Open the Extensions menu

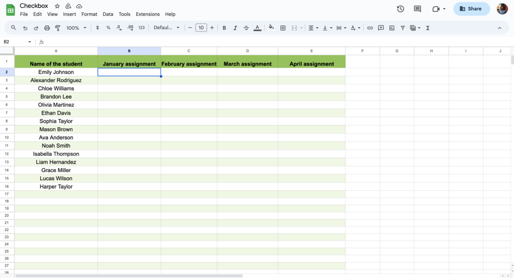coord(148,14)
